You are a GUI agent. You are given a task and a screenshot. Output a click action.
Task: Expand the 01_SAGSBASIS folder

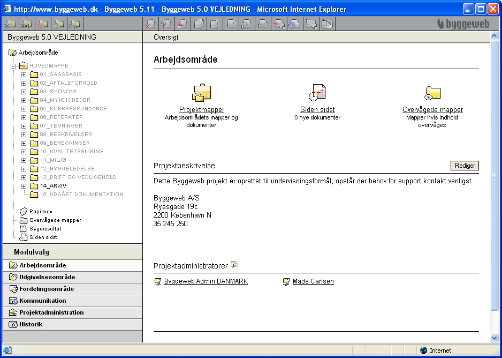24,74
